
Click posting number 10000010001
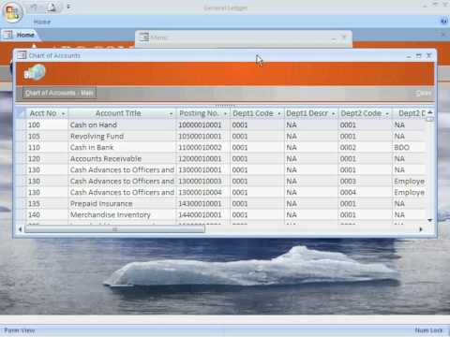pyautogui.click(x=203, y=125)
